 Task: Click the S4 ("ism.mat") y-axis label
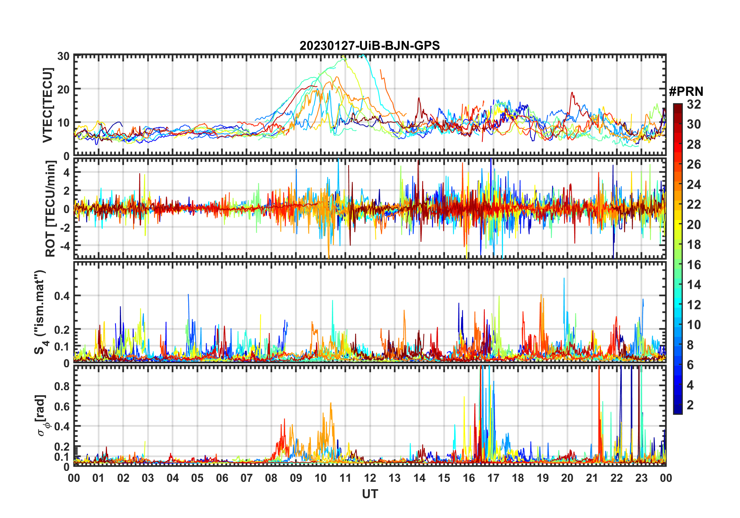pyautogui.click(x=40, y=312)
